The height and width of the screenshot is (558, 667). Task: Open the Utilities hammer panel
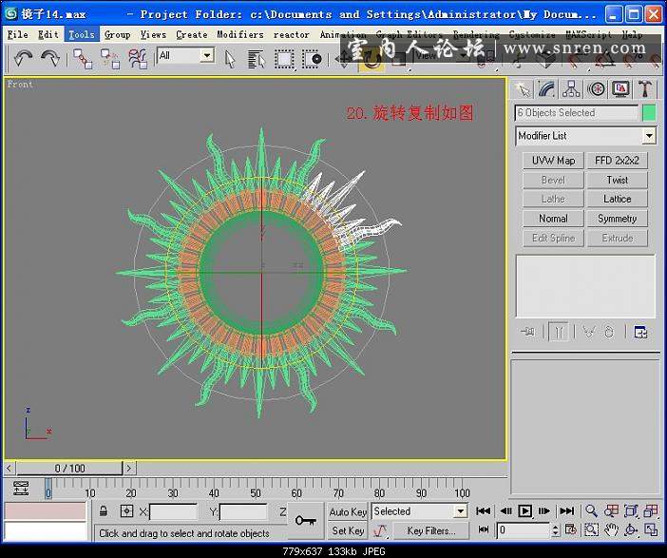(x=645, y=89)
